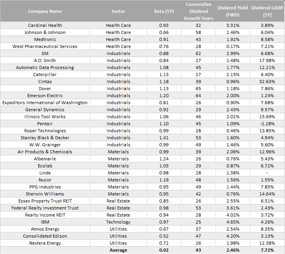Click the average 7.72% CAGR cell
285x254 pixels.
tap(267, 250)
